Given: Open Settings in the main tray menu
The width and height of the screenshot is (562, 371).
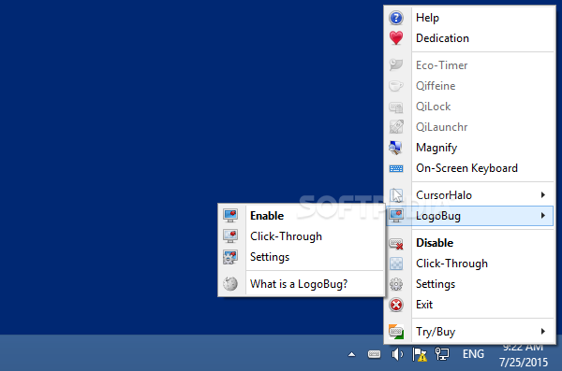Looking at the screenshot, I should [x=470, y=284].
